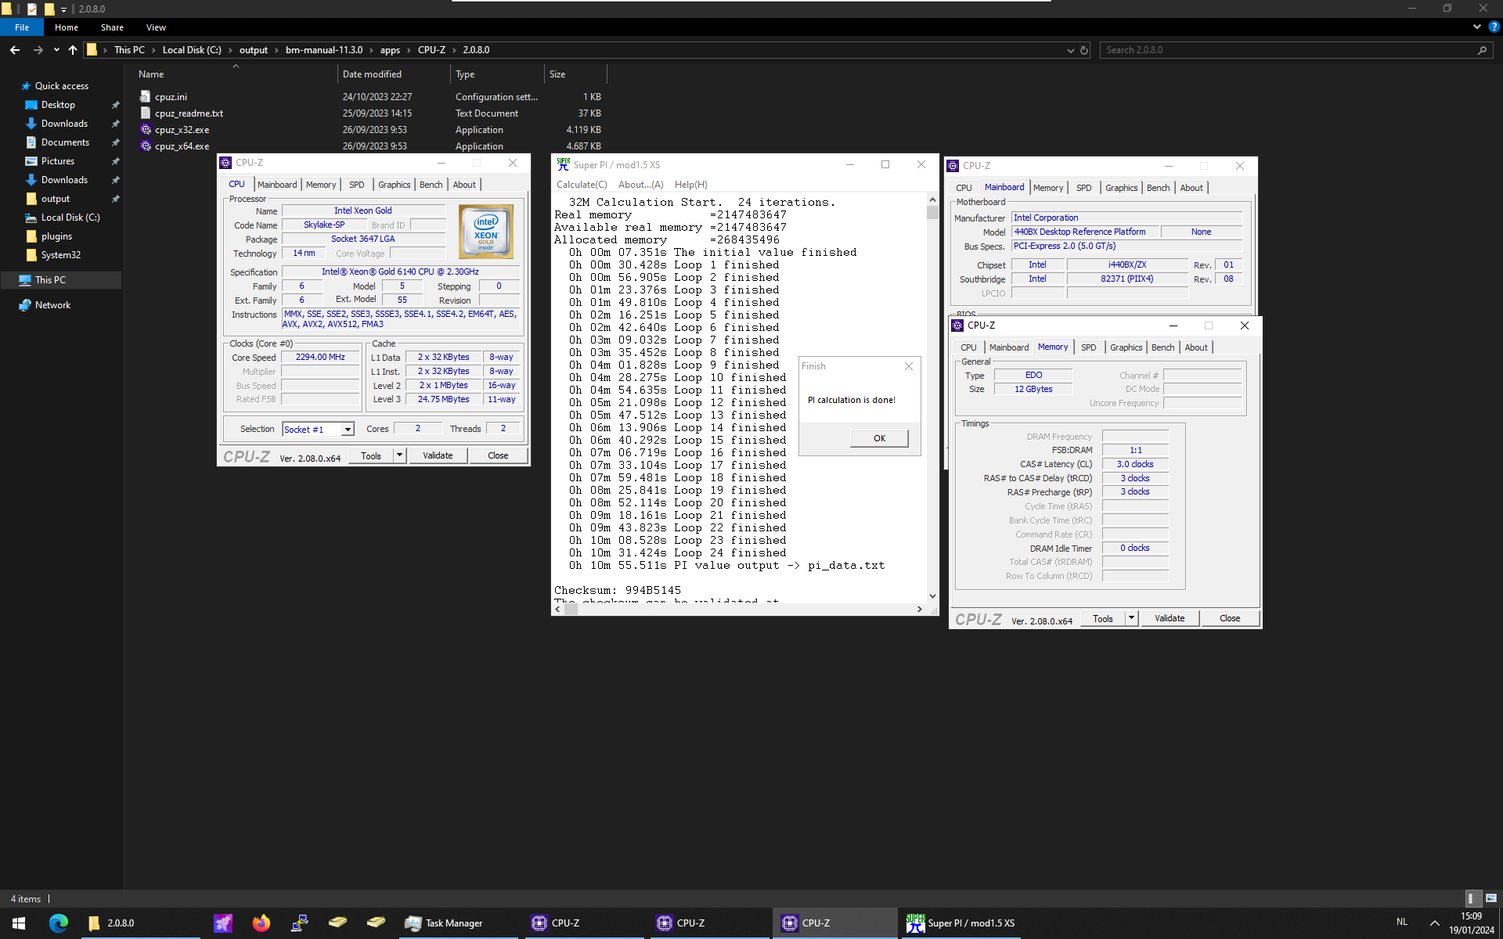Select System32 in the navigation pane
Screen dimensions: 1503x939
point(60,255)
